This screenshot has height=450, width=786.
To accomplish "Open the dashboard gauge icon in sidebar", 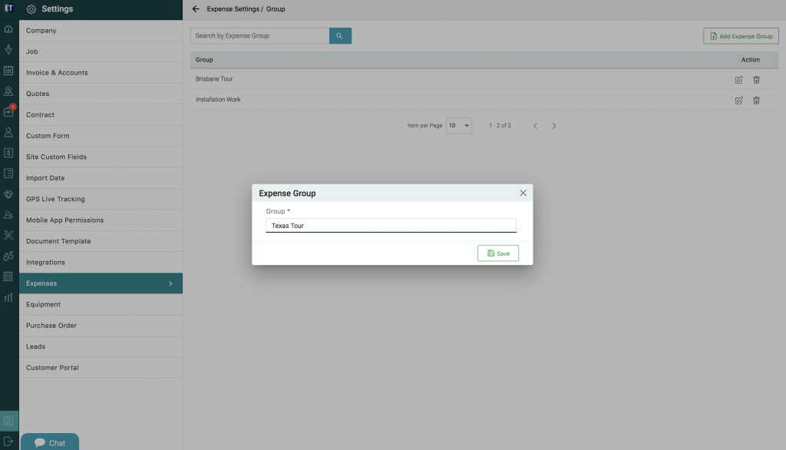I will pyautogui.click(x=8, y=30).
